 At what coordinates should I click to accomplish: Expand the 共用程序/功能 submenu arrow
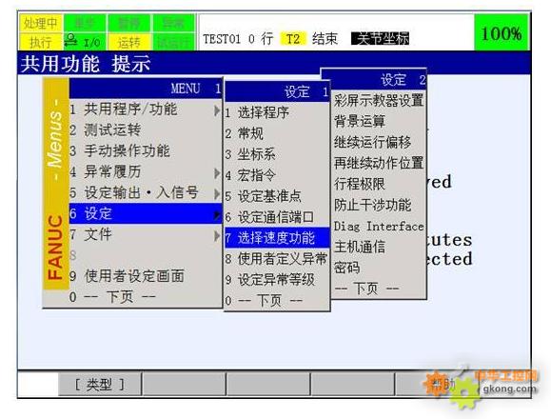pyautogui.click(x=217, y=110)
